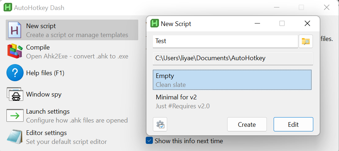Close the AutoHotkey Dash window

326,7
